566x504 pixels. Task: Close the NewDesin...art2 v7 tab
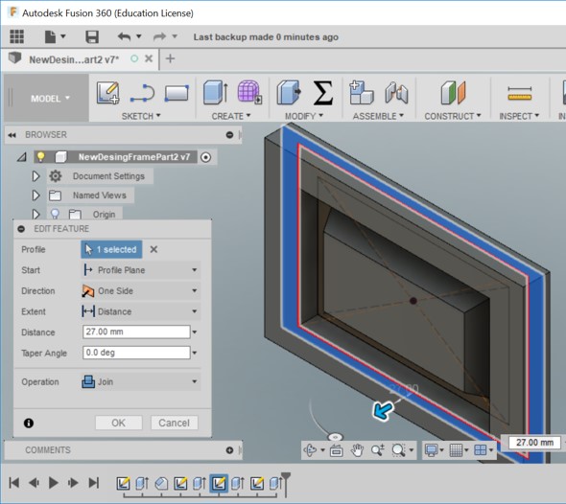point(149,58)
